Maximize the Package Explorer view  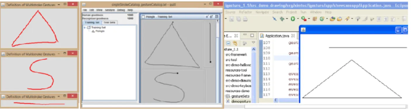(x=252, y=36)
